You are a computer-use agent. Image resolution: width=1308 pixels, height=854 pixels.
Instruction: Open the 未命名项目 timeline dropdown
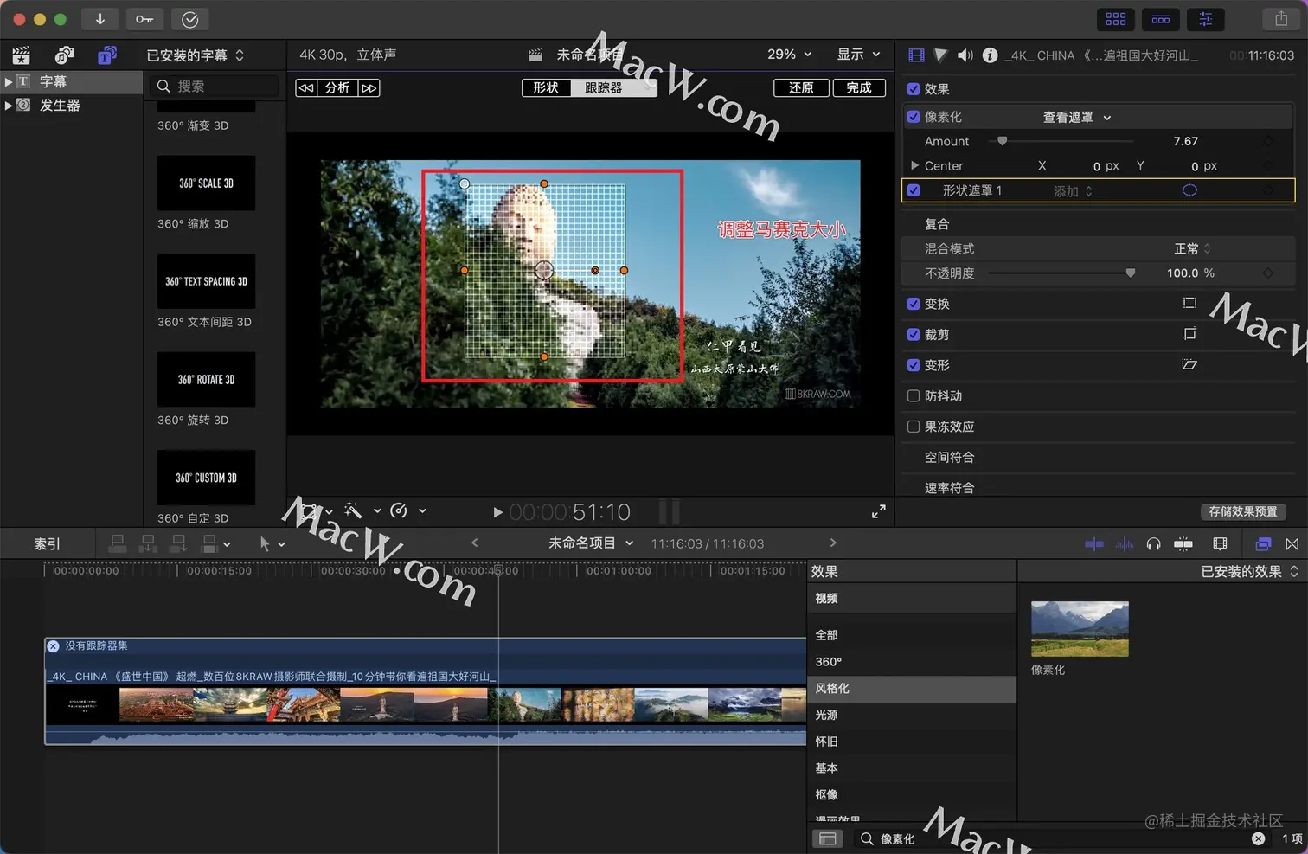[x=591, y=543]
